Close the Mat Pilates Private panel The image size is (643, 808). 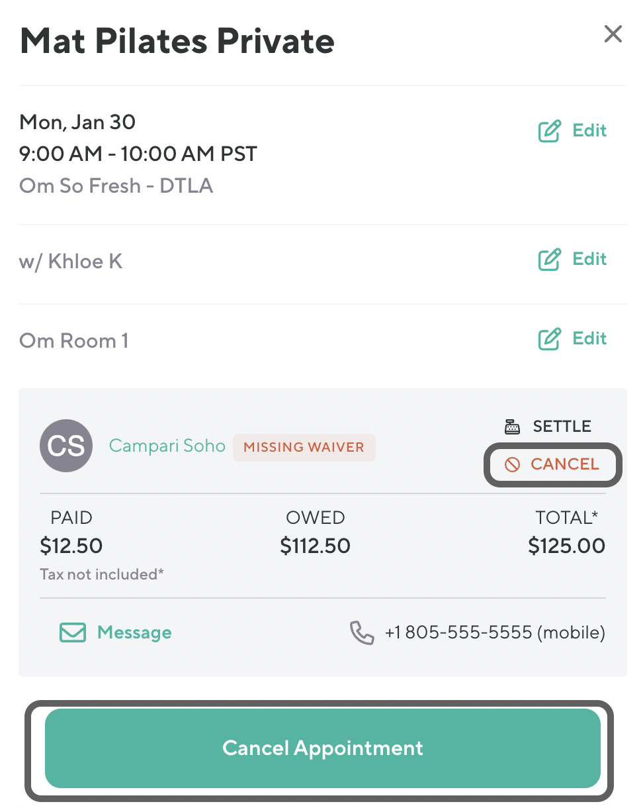tap(613, 34)
